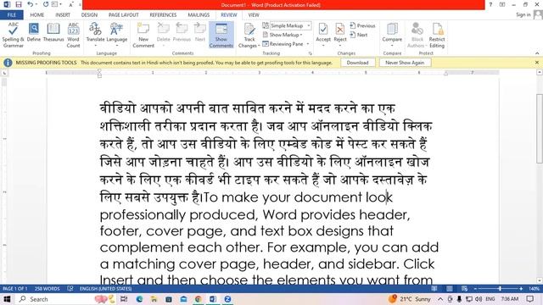Open the Tracking dialog launcher

pyautogui.click(x=310, y=53)
